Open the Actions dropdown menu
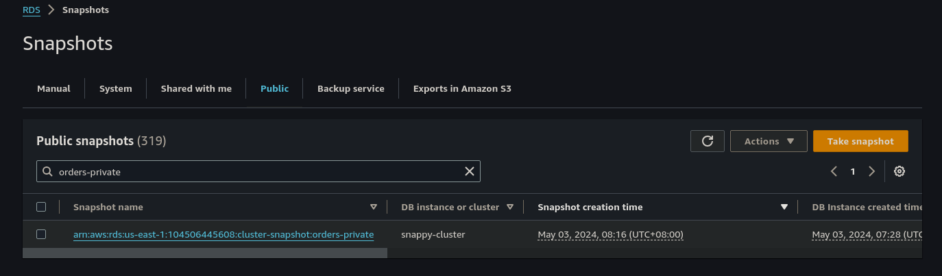The width and height of the screenshot is (942, 276). (x=769, y=141)
